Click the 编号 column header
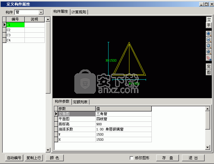This screenshot has width=214, height=164. click(x=15, y=19)
